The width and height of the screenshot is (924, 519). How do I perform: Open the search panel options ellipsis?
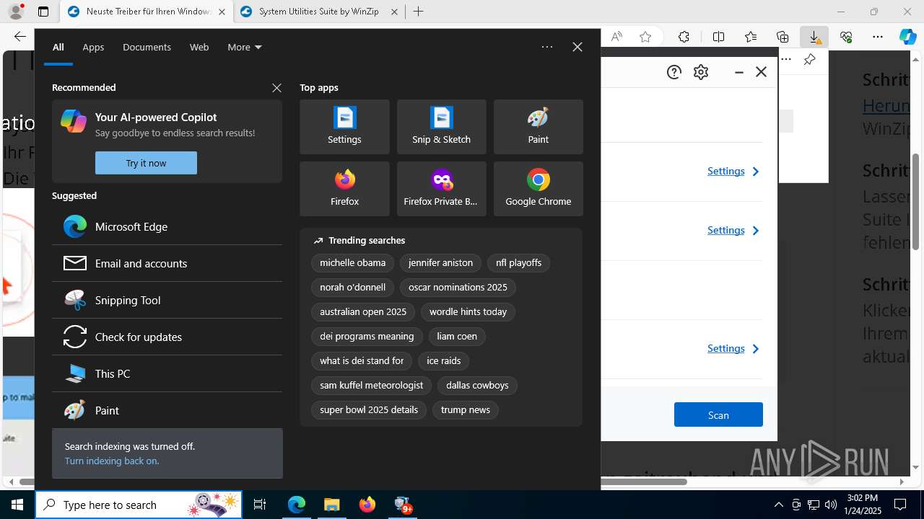547,47
